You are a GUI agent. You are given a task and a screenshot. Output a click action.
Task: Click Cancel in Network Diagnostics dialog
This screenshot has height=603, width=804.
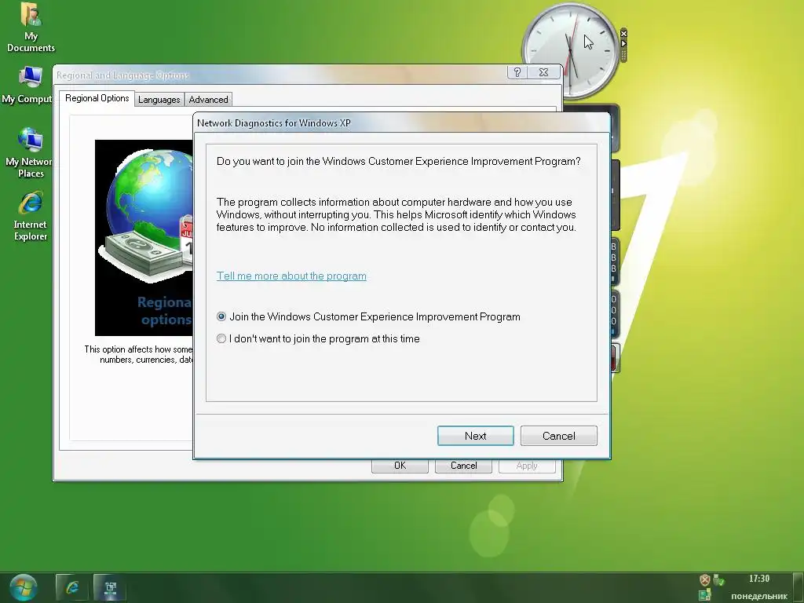(x=558, y=436)
